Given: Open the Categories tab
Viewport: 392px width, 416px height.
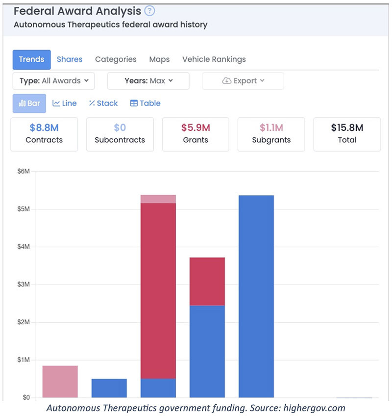Looking at the screenshot, I should coord(116,59).
